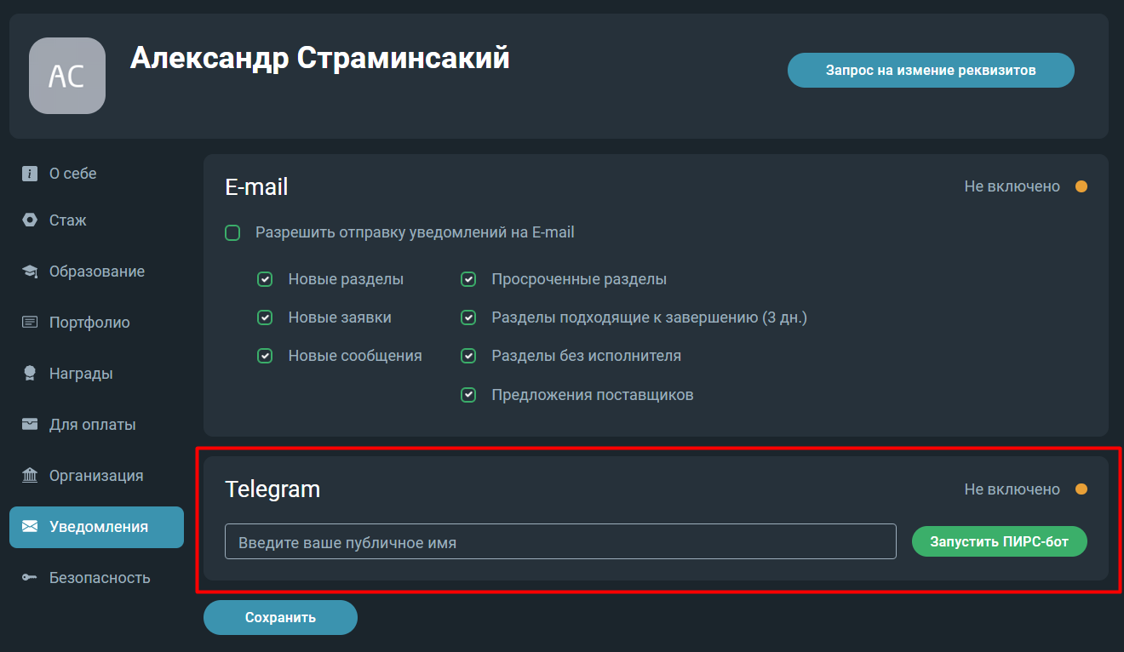The width and height of the screenshot is (1124, 652).
Task: Enable sending notifications to E-mail checkbox
Action: coord(232,232)
